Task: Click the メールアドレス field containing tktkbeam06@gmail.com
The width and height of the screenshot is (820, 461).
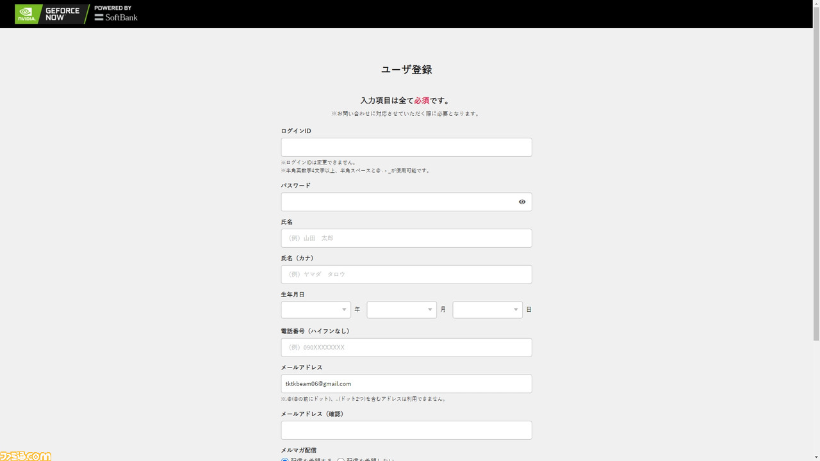Action: pyautogui.click(x=406, y=384)
